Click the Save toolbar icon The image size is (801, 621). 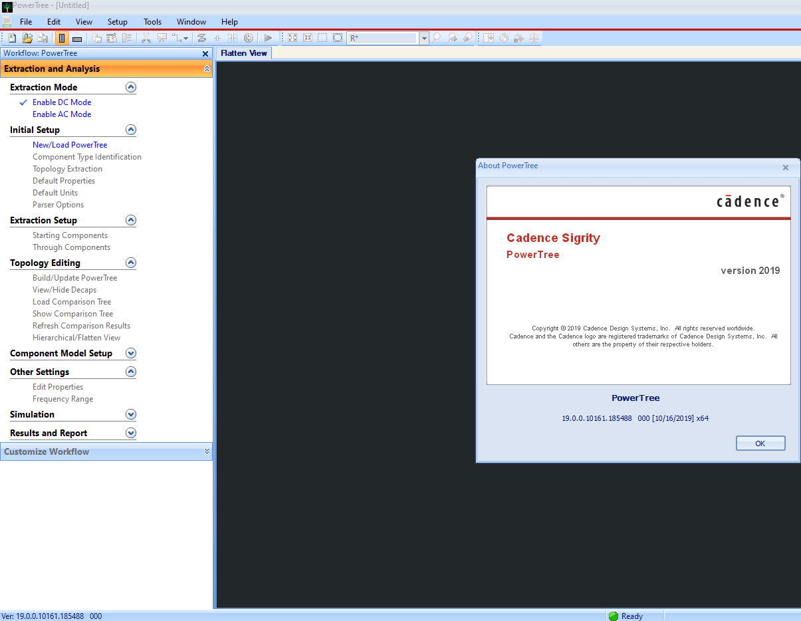43,38
